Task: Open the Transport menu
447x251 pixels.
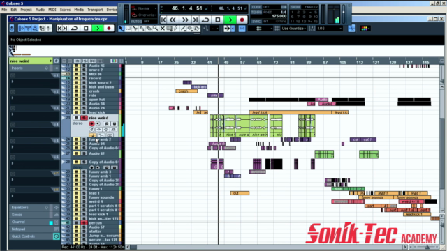Action: (x=95, y=10)
